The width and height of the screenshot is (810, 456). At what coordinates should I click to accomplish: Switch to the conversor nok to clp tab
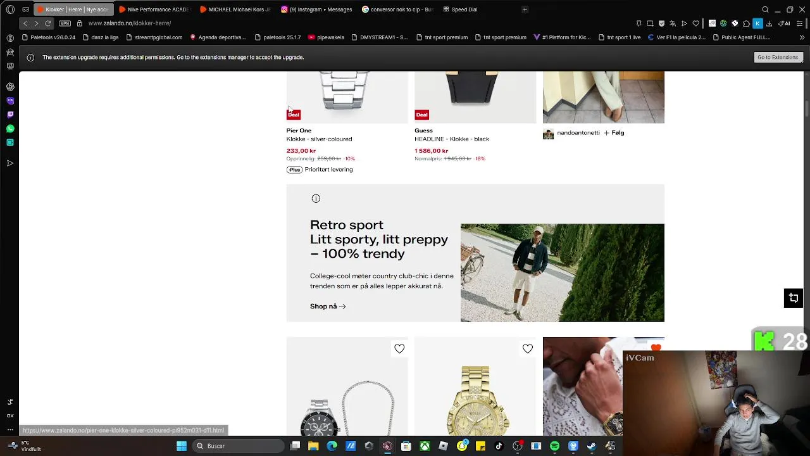397,9
